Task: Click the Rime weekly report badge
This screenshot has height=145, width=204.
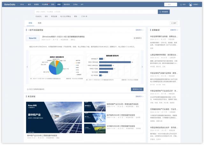Action: [x=33, y=38]
